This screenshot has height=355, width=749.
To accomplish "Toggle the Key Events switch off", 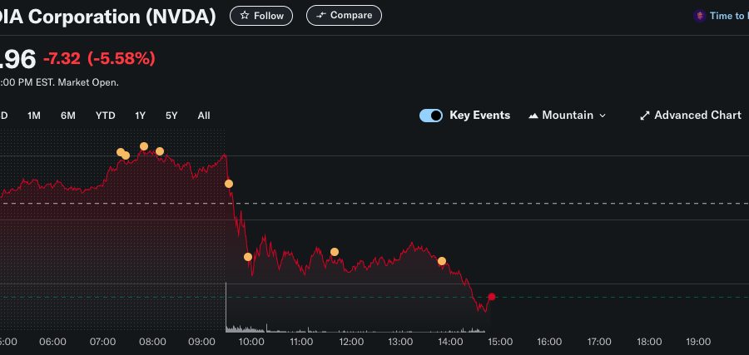I will click(x=431, y=116).
